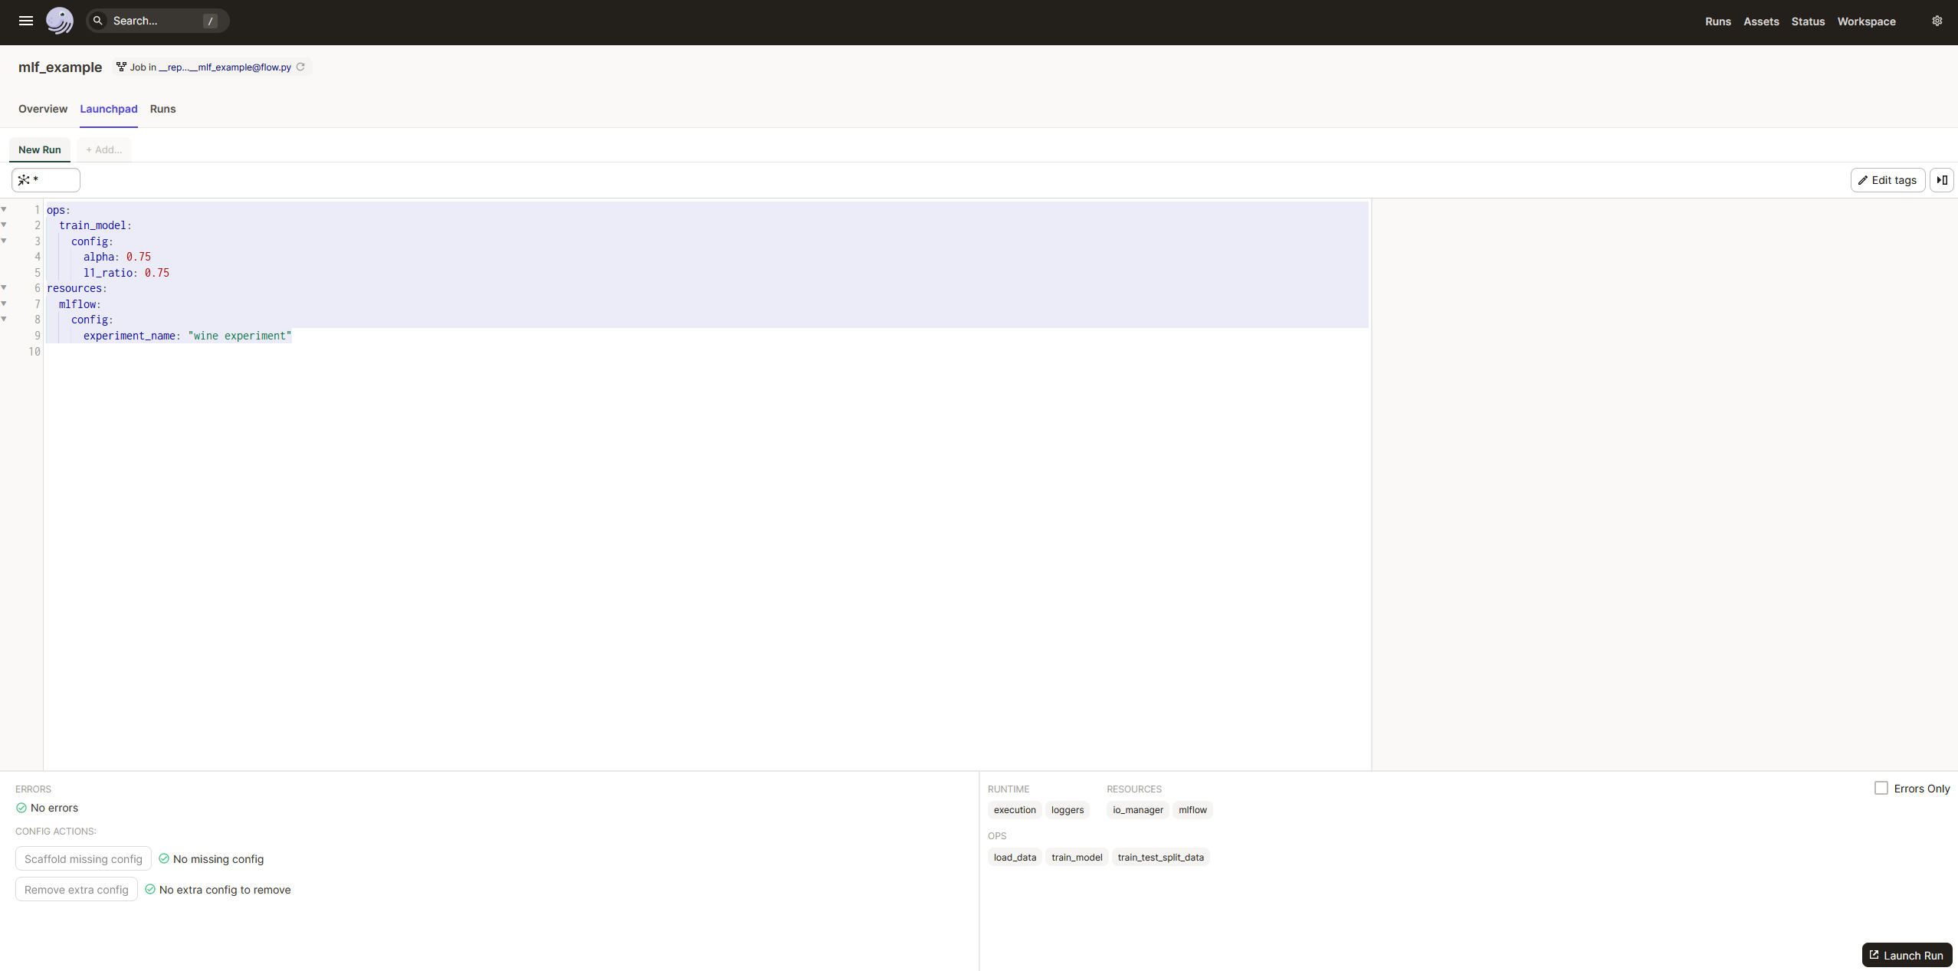1958x971 pixels.
Task: Click the '+ Add...' config tab
Action: (x=103, y=149)
